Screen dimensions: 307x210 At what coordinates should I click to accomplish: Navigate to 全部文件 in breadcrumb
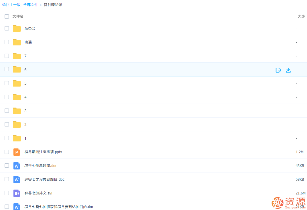[x=31, y=5]
